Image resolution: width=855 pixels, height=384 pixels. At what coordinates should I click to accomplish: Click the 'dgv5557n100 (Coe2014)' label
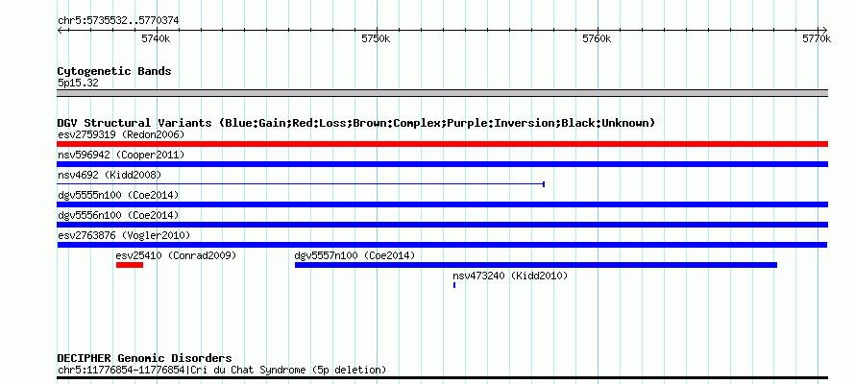click(x=355, y=255)
